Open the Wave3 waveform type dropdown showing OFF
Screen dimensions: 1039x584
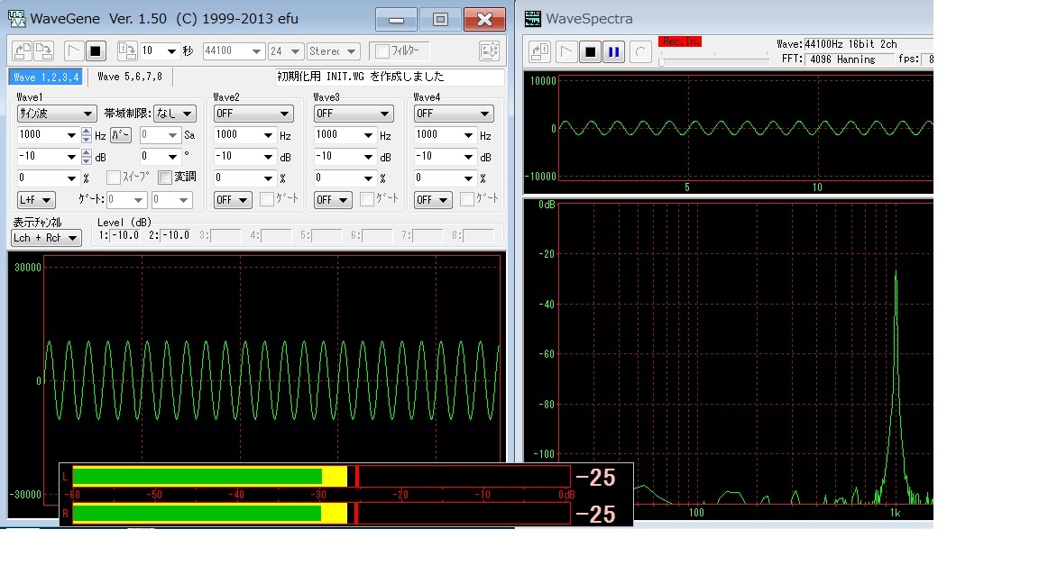[x=354, y=114]
